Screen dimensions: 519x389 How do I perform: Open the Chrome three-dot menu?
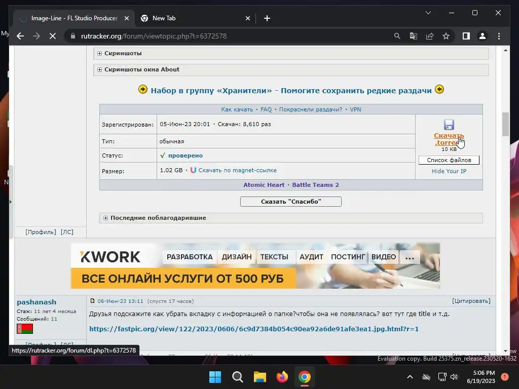(499, 36)
